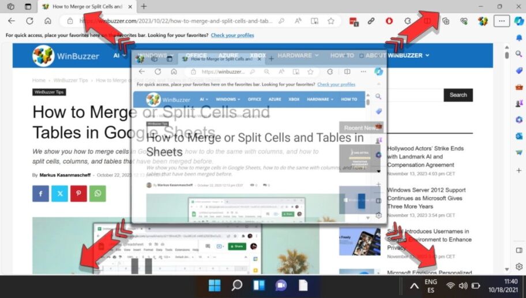Open the Widgets taskbar icon

point(259,285)
